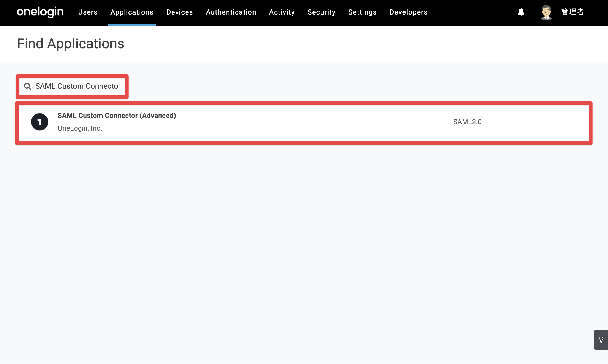Click the SAML2.0 protocol label
The width and height of the screenshot is (608, 364).
[x=467, y=122]
